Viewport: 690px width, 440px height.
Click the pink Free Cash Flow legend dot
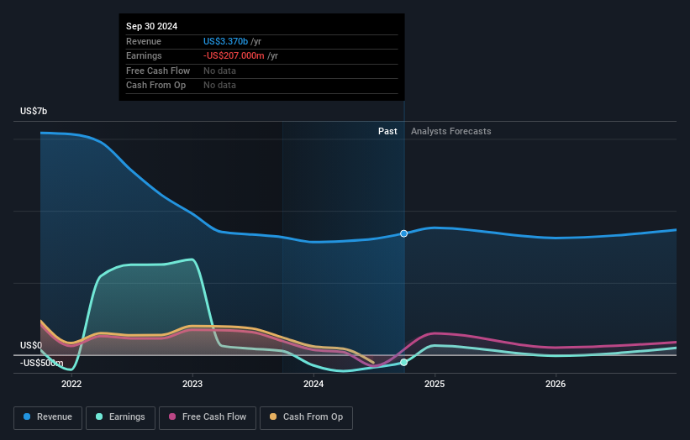(172, 416)
